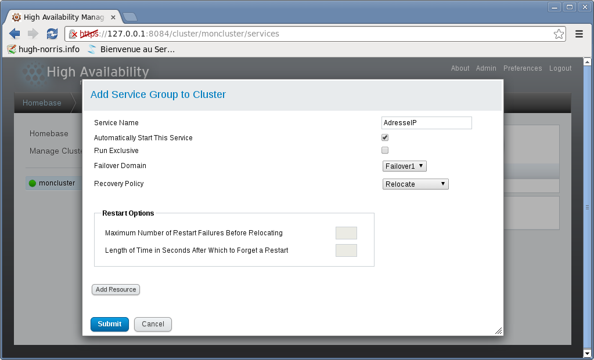Image resolution: width=594 pixels, height=360 pixels.
Task: Reload the page with refresh icon
Action: pos(52,34)
